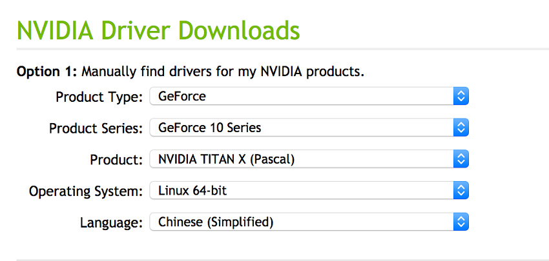The height and width of the screenshot is (261, 549).
Task: Click the Language label
Action: (x=111, y=223)
